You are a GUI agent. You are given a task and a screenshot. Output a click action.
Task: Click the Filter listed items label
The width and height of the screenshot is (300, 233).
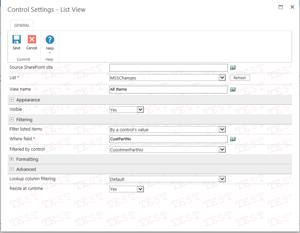pyautogui.click(x=26, y=129)
